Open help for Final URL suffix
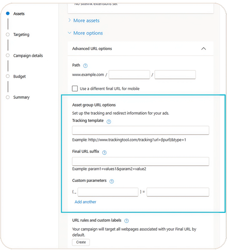 [x=104, y=153]
